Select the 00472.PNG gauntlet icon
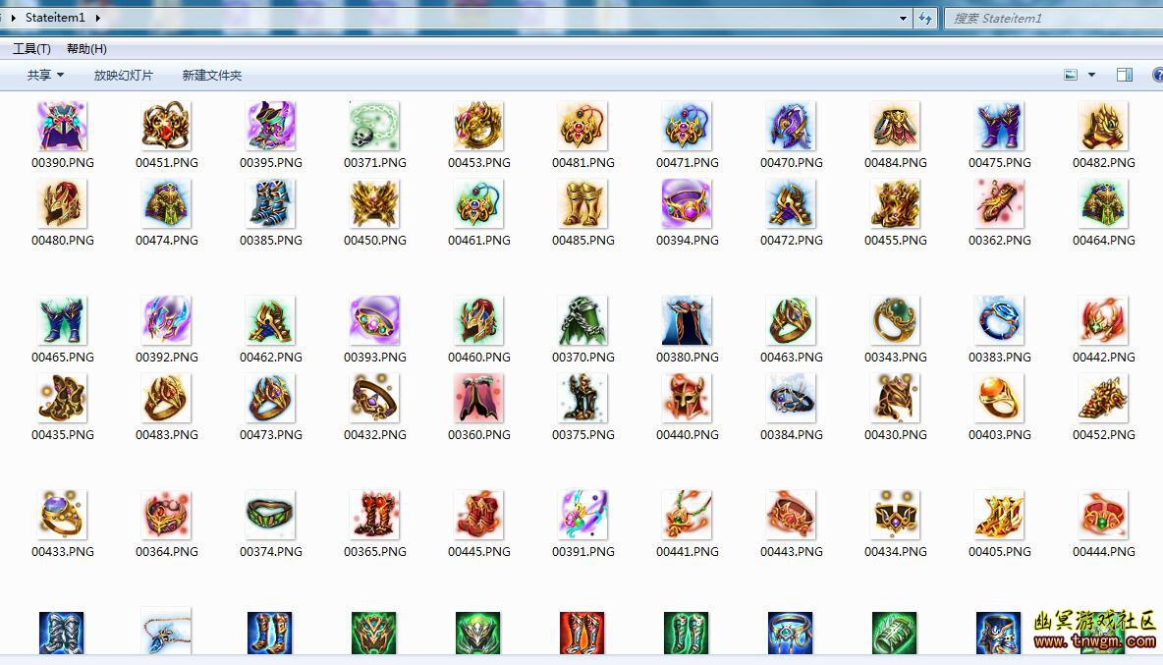Screen dimensions: 1163x665 click(792, 204)
